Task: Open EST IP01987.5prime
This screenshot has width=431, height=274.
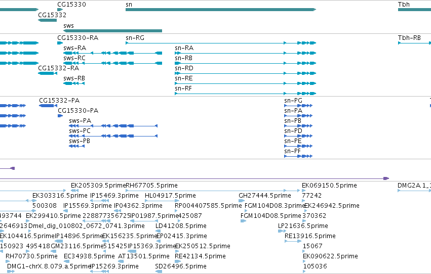Action: click(154, 216)
